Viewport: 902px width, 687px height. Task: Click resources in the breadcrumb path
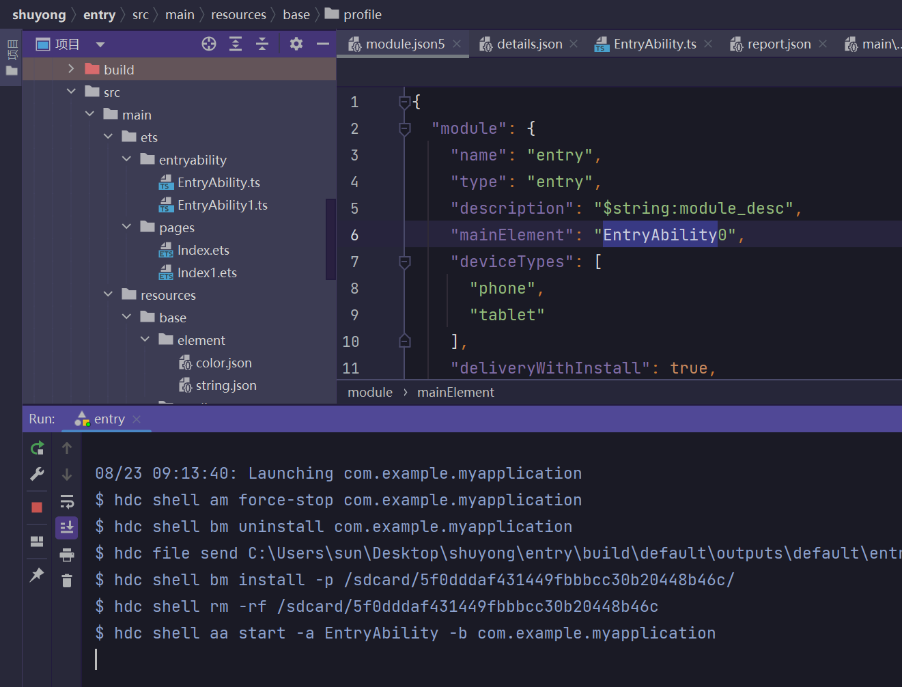(x=238, y=14)
